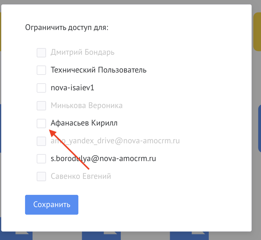261x240 pixels.
Task: Tick the nova-isaiev1 checkbox
Action: click(41, 88)
